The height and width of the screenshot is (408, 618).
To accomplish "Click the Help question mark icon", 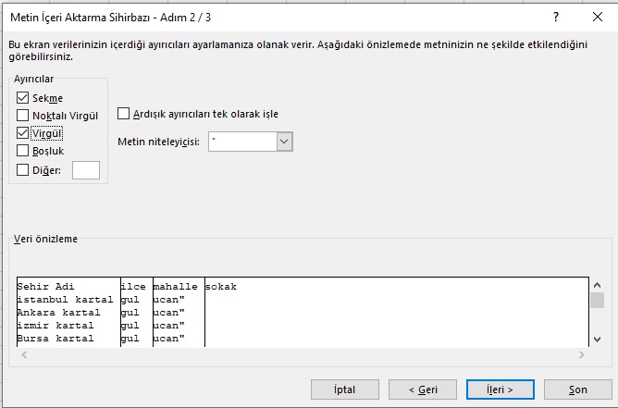I will (555, 17).
